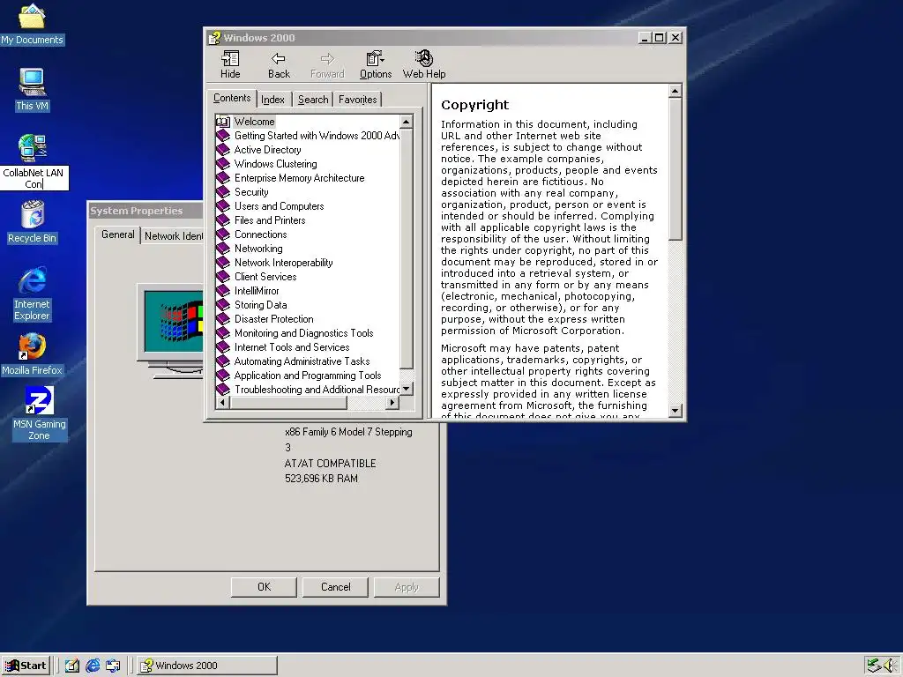
Task: Open General tab in System Properties
Action: click(118, 234)
